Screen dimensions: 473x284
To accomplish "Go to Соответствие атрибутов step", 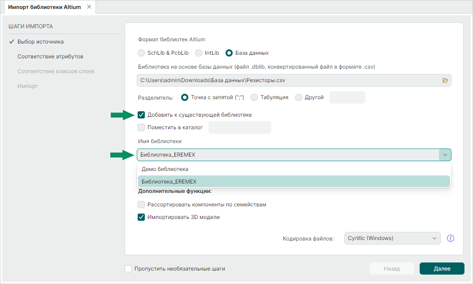I will point(50,57).
